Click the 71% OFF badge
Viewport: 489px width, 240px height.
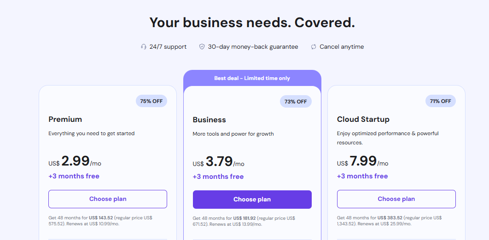[440, 101]
